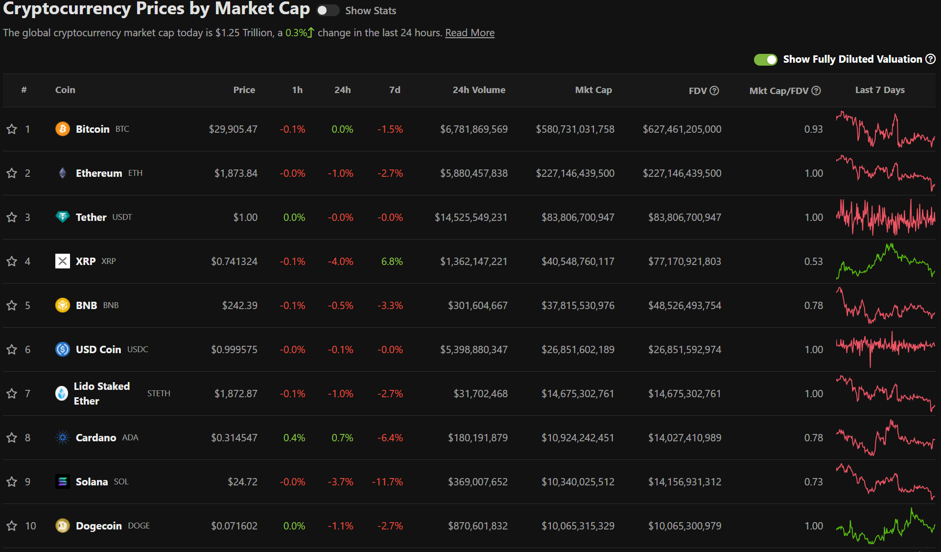Disable Show Fully Diluted Valuation toggle
Screen dimensions: 941x552
tap(765, 60)
